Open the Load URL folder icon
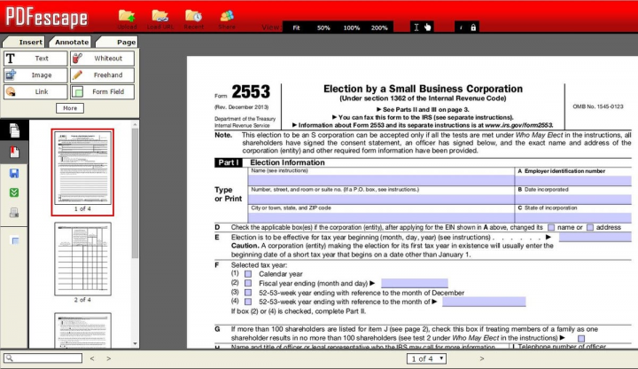This screenshot has width=638, height=369. click(x=159, y=16)
